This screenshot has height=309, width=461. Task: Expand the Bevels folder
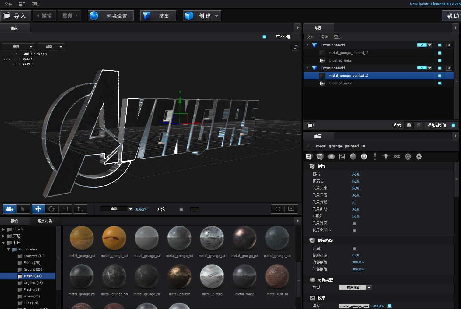(3, 229)
